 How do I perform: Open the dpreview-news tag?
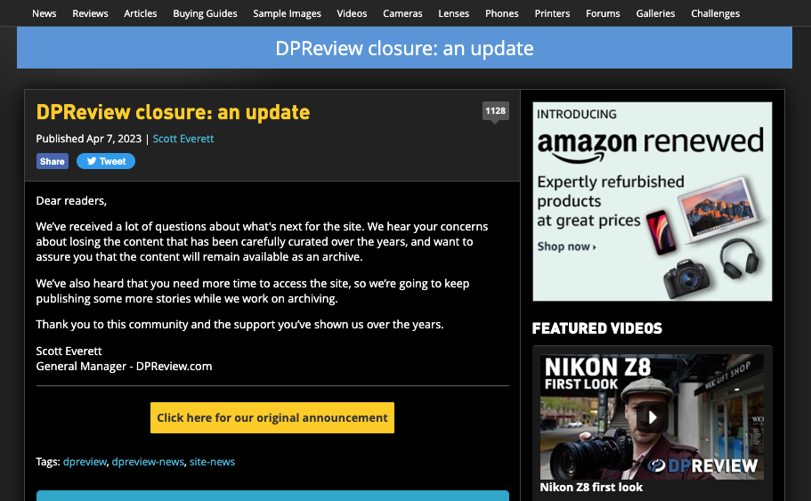[148, 462]
